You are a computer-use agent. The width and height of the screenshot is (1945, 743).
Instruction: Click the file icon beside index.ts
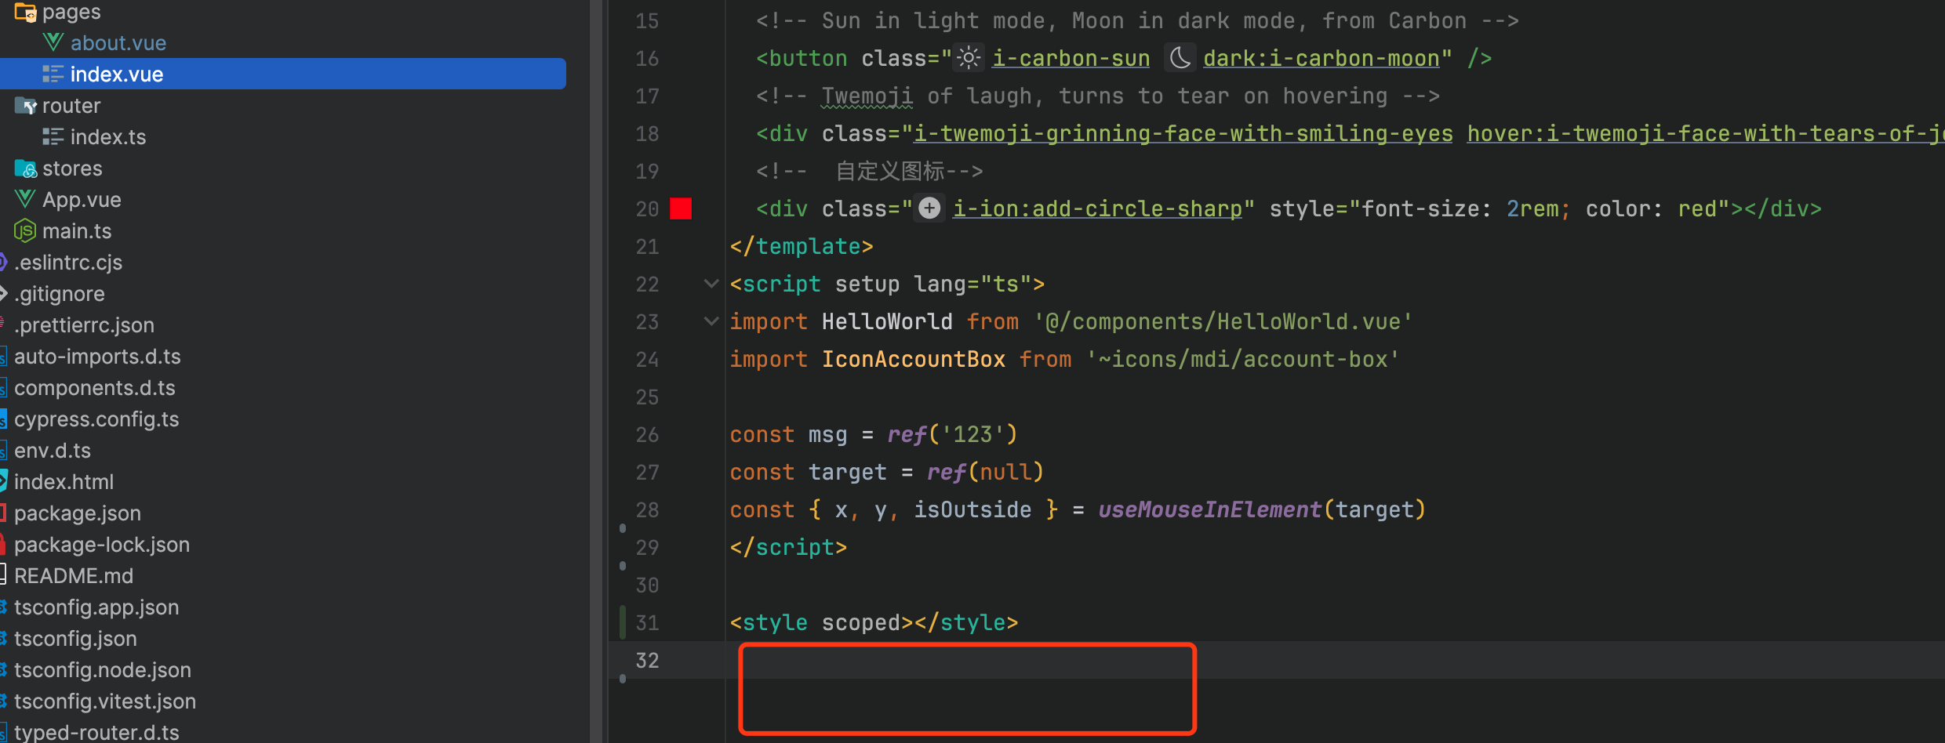click(53, 136)
